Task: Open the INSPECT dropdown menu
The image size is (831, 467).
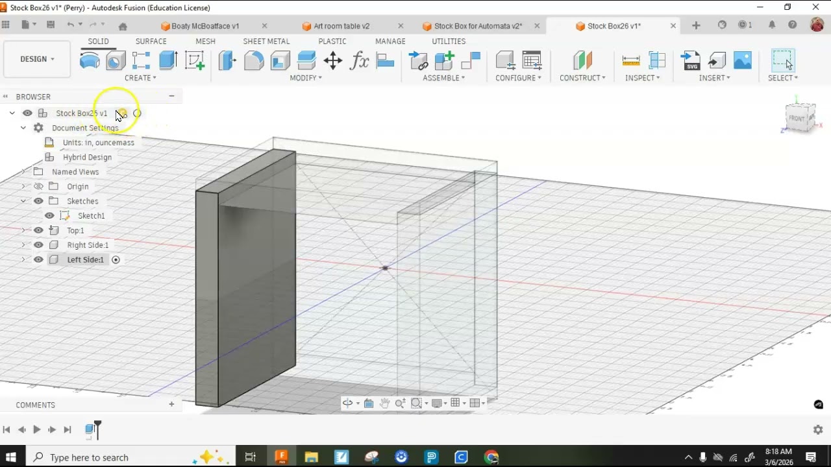Action: pyautogui.click(x=642, y=78)
